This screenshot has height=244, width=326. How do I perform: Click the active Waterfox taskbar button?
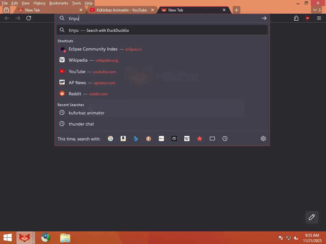(x=25, y=238)
